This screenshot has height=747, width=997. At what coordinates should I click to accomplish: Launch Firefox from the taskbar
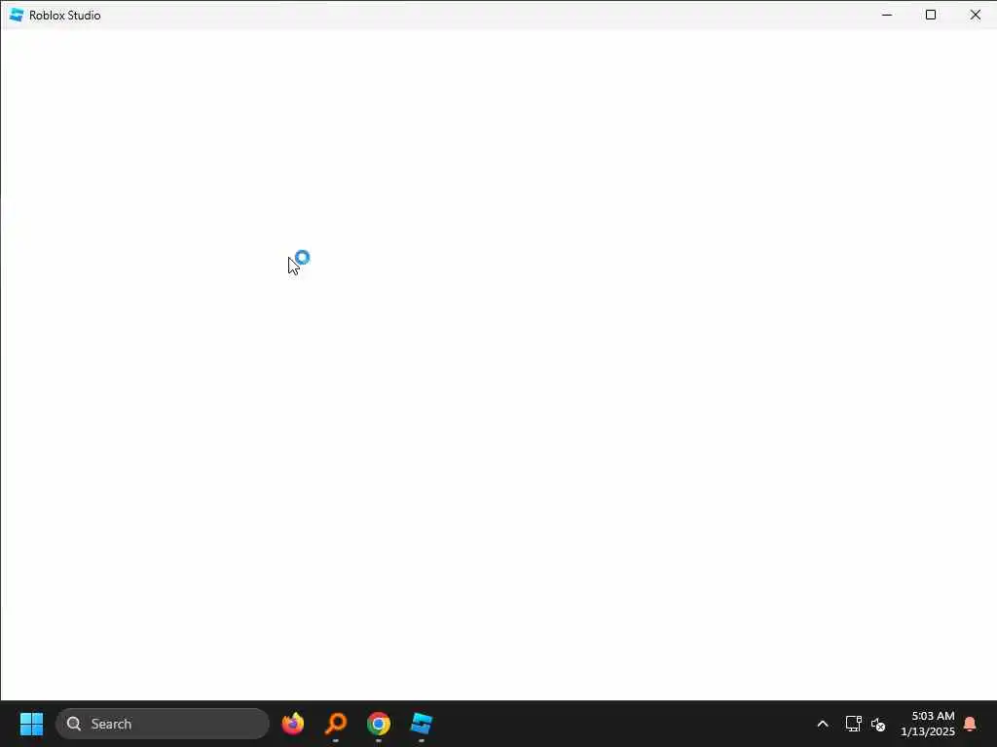(x=293, y=724)
